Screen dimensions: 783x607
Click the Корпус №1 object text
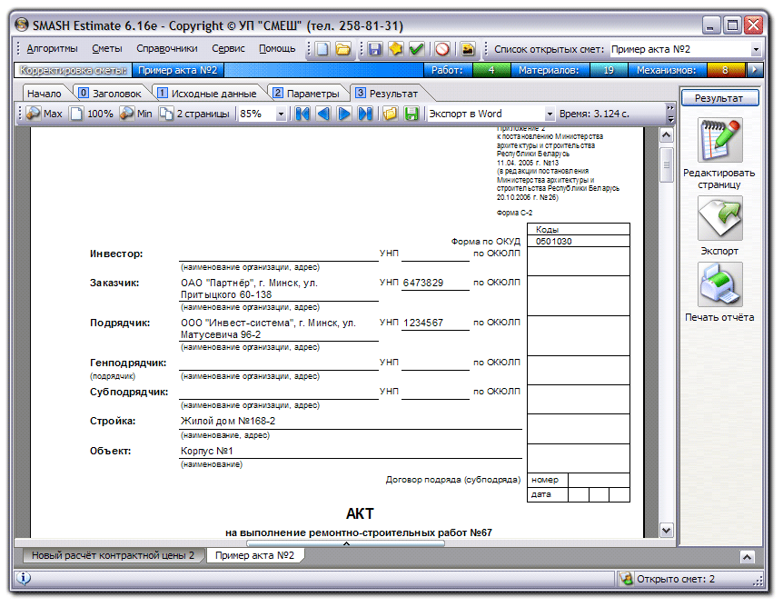[207, 451]
